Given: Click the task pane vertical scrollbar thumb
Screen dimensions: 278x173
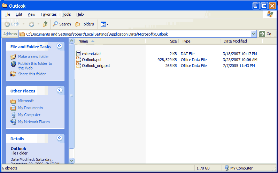Looking at the screenshot, I should [72, 96].
